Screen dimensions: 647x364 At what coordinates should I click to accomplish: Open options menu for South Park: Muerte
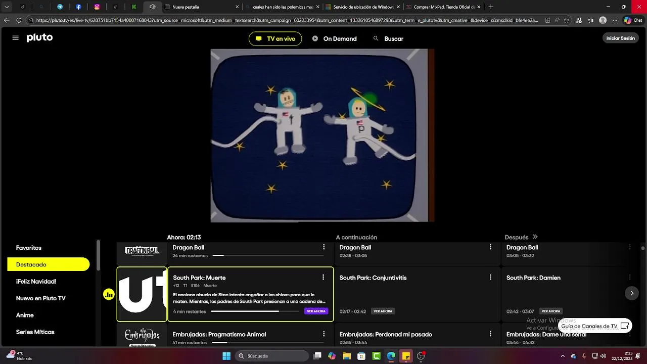click(323, 278)
